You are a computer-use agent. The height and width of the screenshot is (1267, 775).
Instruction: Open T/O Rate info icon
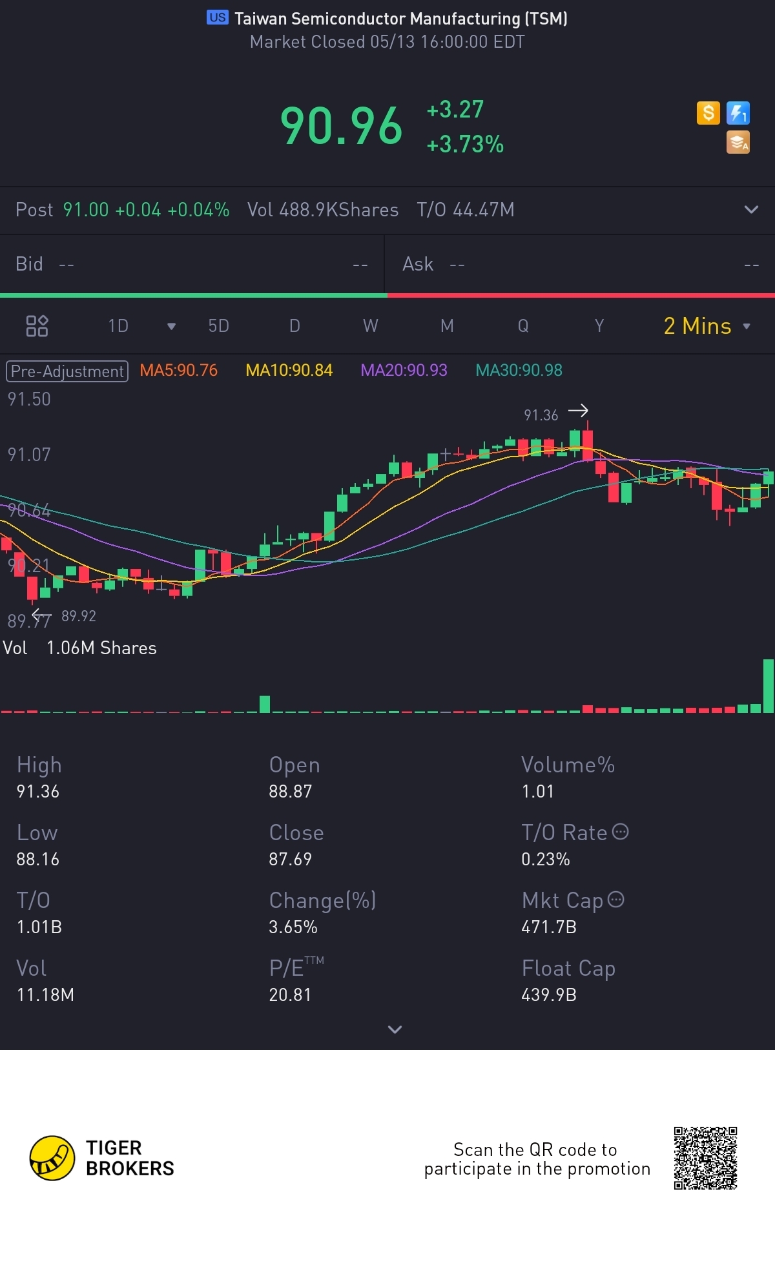click(620, 832)
